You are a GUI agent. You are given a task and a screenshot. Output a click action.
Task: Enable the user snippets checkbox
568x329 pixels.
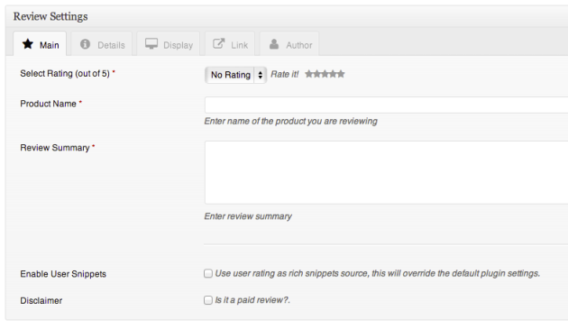click(x=208, y=273)
